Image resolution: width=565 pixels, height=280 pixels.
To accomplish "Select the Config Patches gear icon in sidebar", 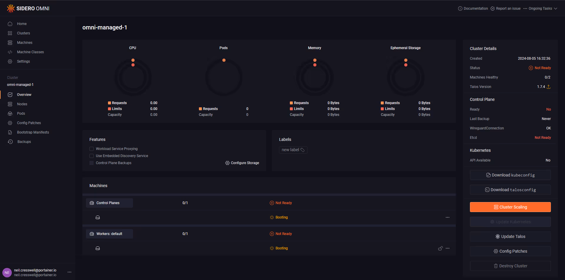I will (10, 123).
